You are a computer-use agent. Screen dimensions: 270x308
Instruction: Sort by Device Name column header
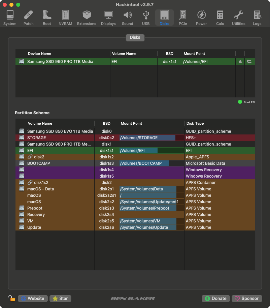point(68,54)
